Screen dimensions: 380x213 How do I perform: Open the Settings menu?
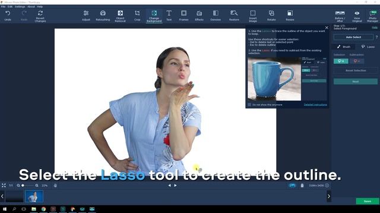(x=20, y=7)
